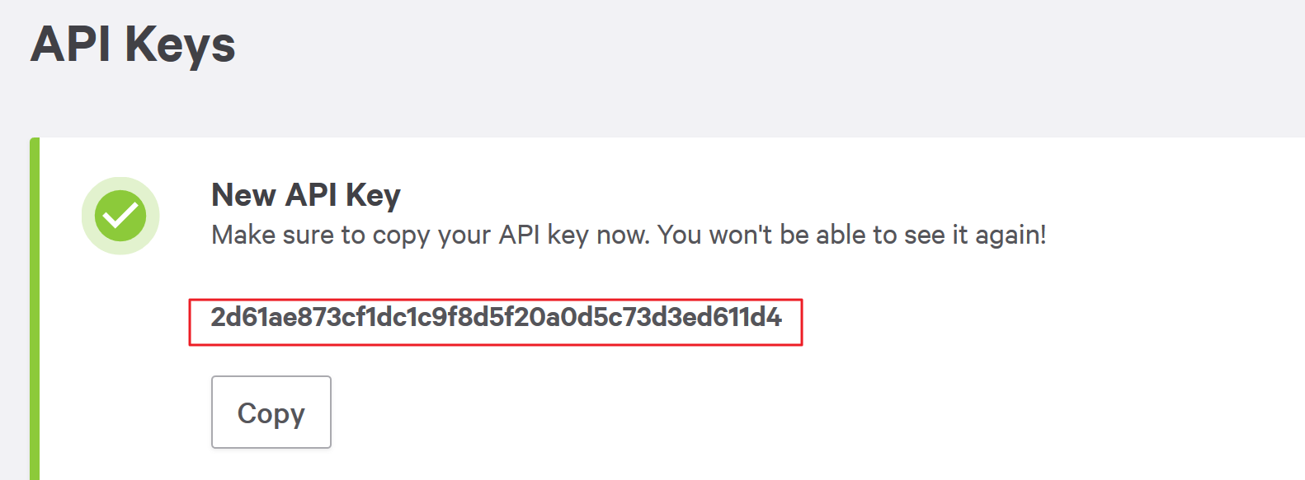Click the word 'API' in page title
Image resolution: width=1305 pixels, height=480 pixels.
(x=70, y=44)
